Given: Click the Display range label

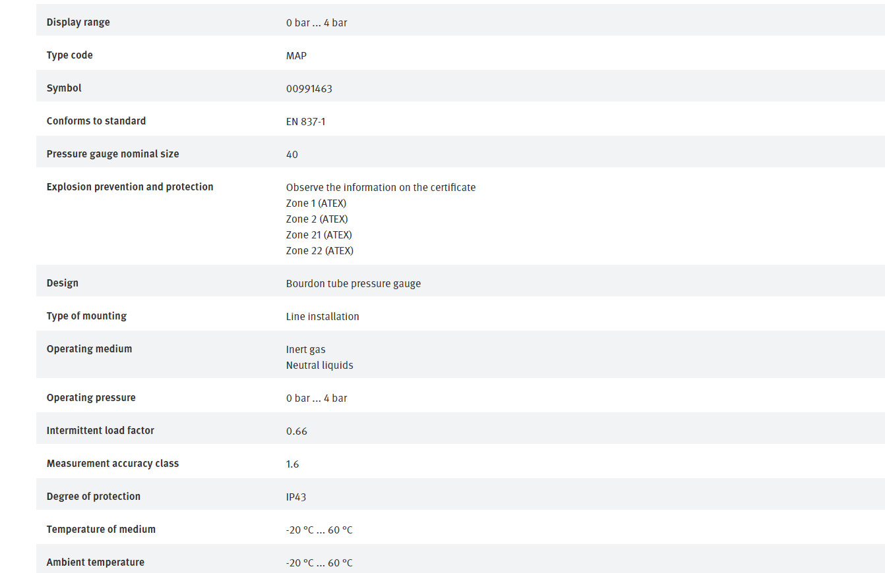Looking at the screenshot, I should pos(78,22).
